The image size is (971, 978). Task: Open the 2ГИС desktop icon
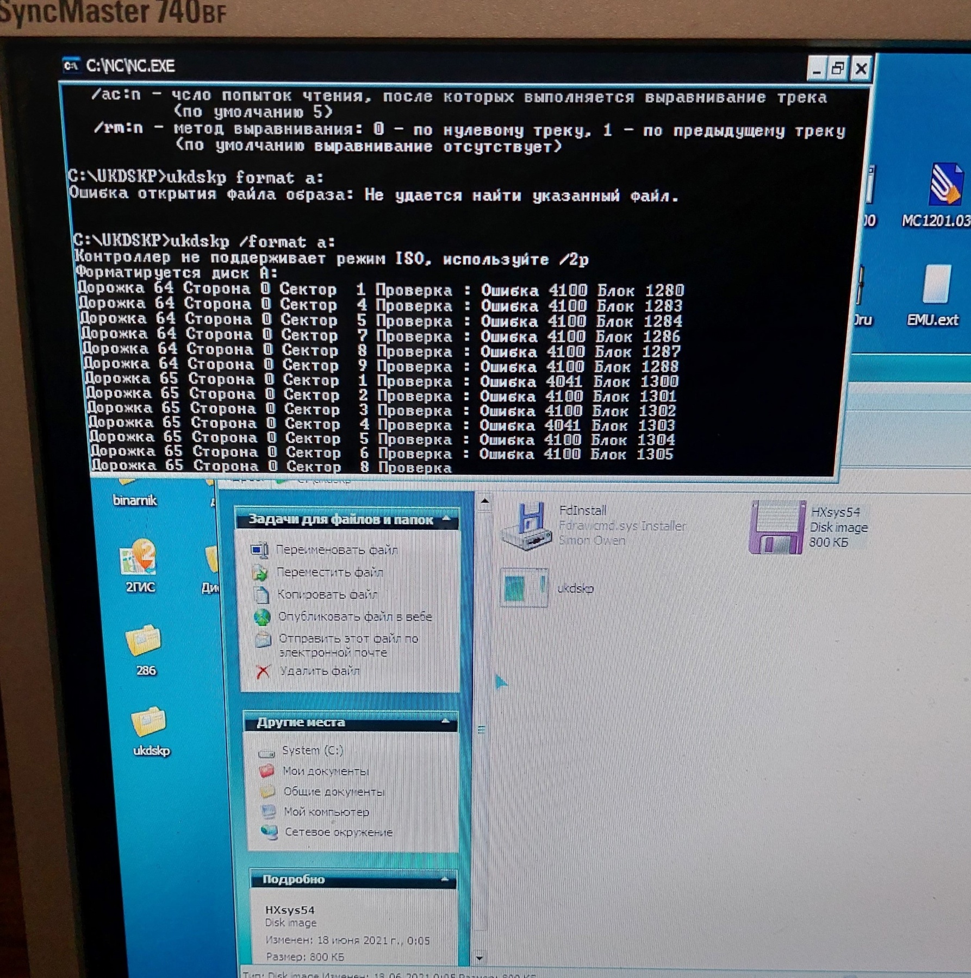(139, 560)
